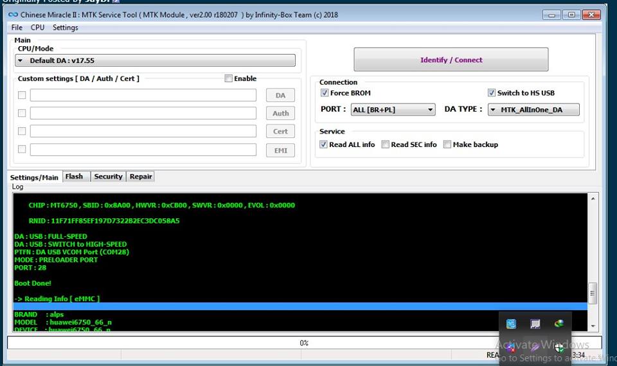
Task: Enable the Read SEC info checkbox
Action: pyautogui.click(x=385, y=144)
